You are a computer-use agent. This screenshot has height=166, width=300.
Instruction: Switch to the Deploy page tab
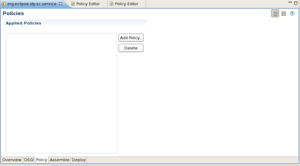pos(79,160)
